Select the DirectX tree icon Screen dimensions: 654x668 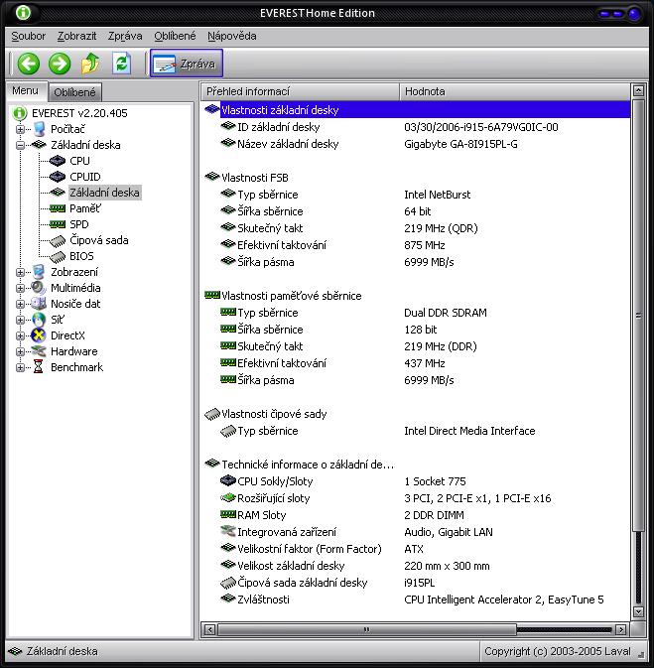click(x=39, y=335)
